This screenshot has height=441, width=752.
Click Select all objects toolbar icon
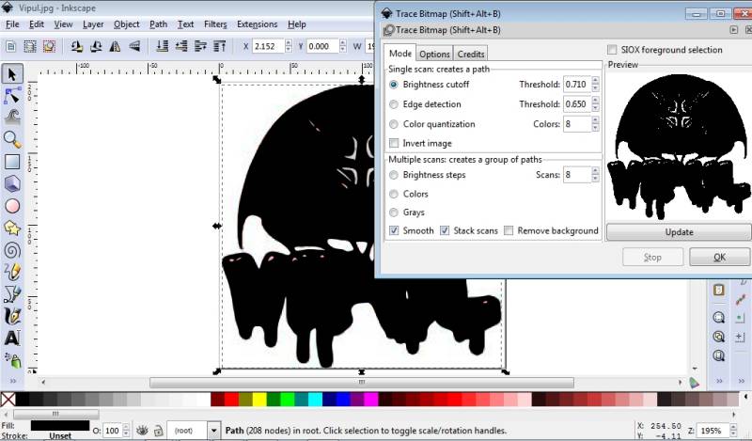(11, 46)
